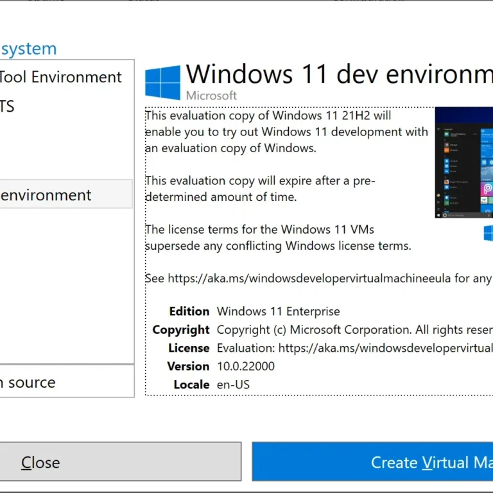The height and width of the screenshot is (493, 493).
Task: Click the License Evaluation URL value
Action: (354, 348)
